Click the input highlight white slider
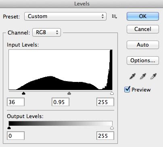Image resolution: width=163 pixels, height=147 pixels. 112,93
